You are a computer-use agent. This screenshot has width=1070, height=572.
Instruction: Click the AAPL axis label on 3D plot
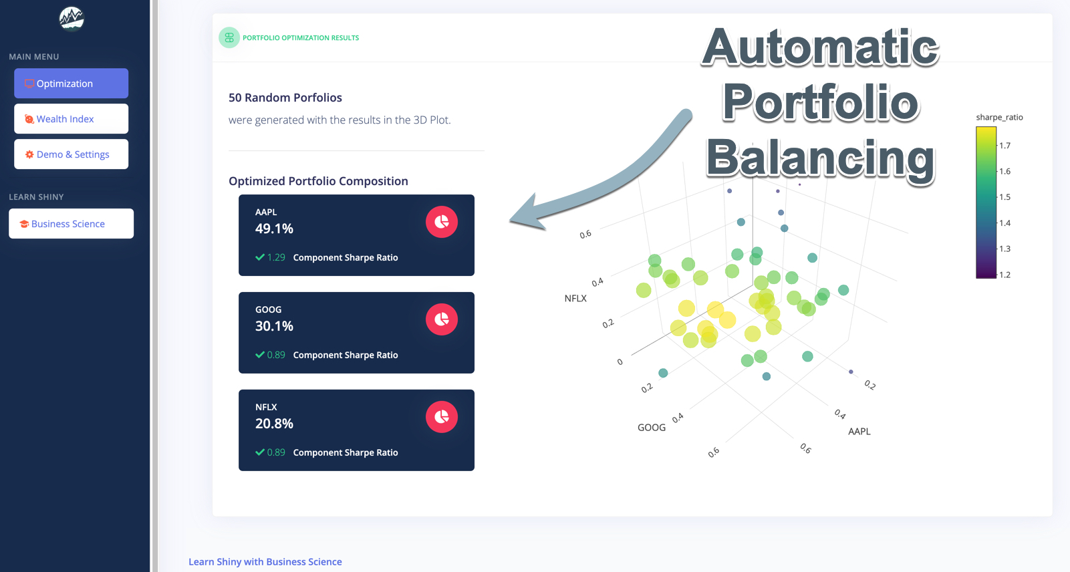pyautogui.click(x=859, y=432)
